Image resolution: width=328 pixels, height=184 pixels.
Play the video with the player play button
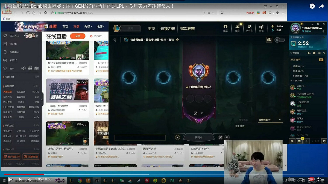point(10,179)
